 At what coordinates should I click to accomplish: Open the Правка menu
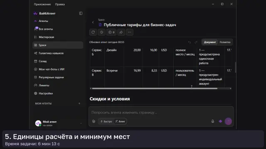[60, 4]
